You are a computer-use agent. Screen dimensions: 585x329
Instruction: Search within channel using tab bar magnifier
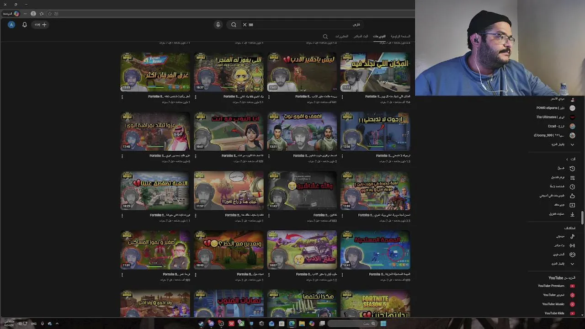(325, 37)
